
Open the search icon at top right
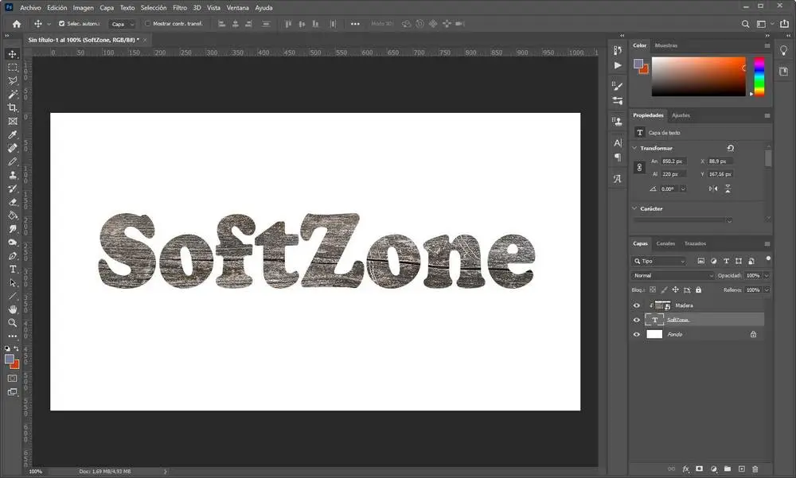point(745,24)
